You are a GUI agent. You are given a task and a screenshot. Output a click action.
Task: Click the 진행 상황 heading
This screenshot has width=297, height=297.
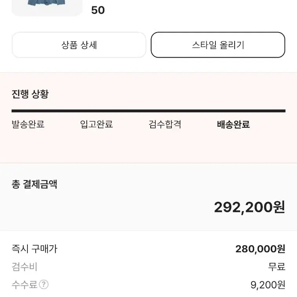[30, 94]
